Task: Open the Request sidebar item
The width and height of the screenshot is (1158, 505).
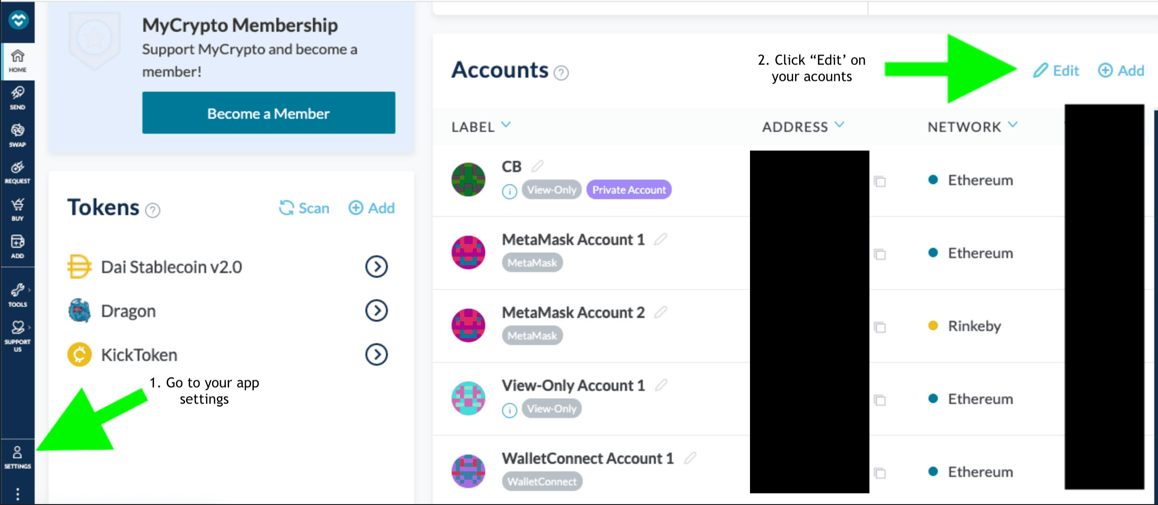Action: pos(18,172)
